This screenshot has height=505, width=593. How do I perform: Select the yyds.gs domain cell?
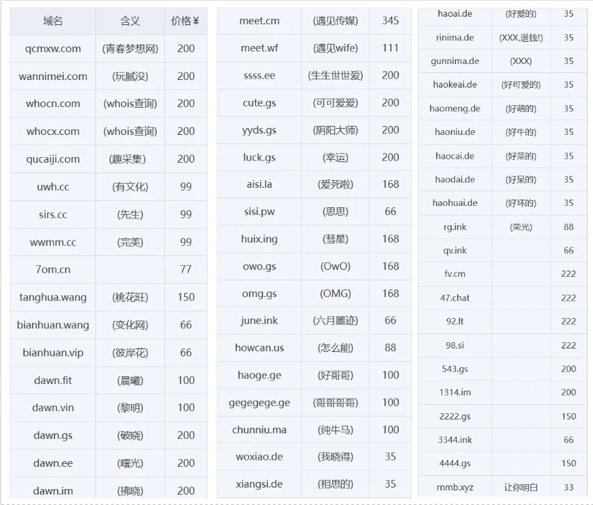pos(259,130)
